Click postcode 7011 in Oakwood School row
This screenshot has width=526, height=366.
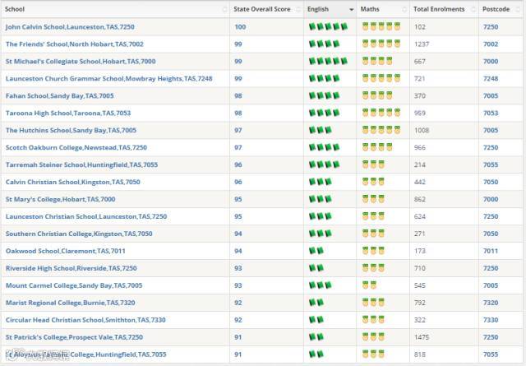pos(491,251)
